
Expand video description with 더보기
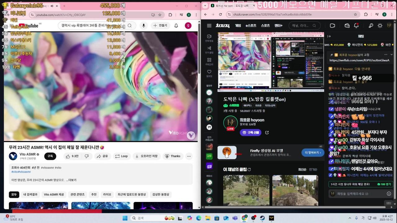pos(72,180)
